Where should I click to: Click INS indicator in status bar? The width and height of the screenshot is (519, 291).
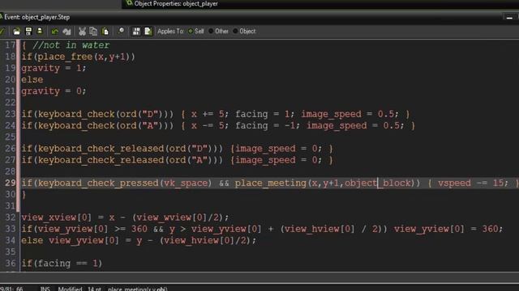tap(45, 289)
